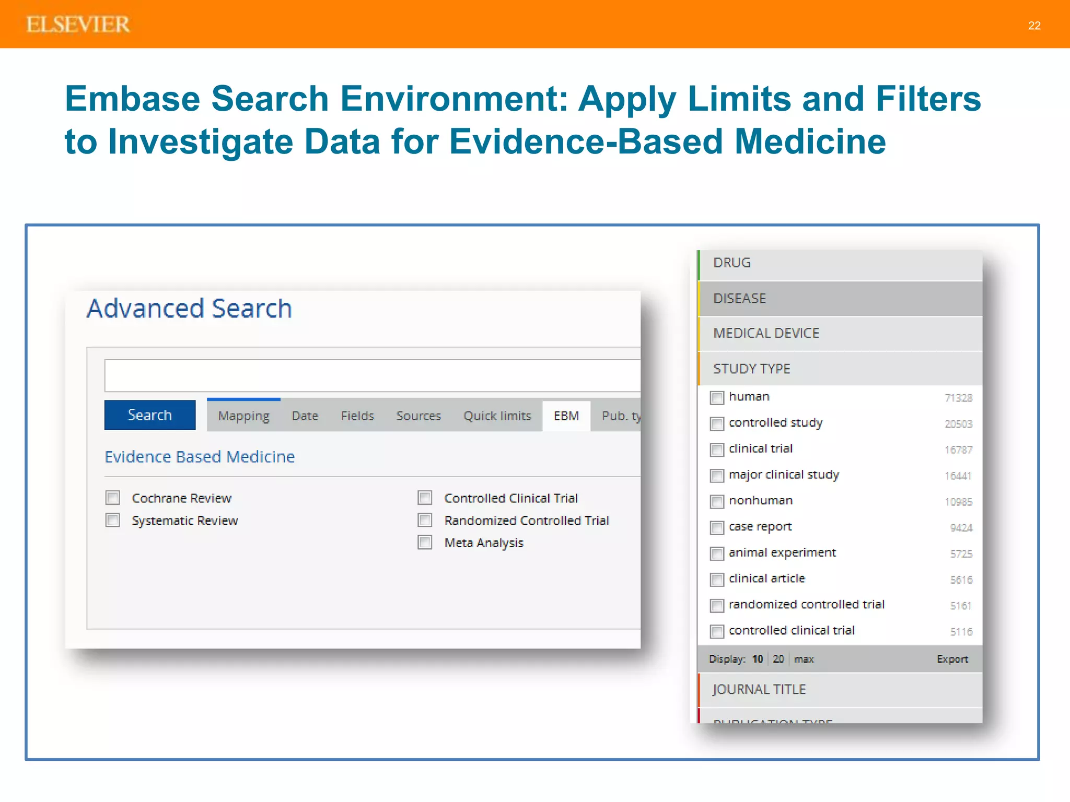Click the clinical trial count 16787

tap(958, 450)
